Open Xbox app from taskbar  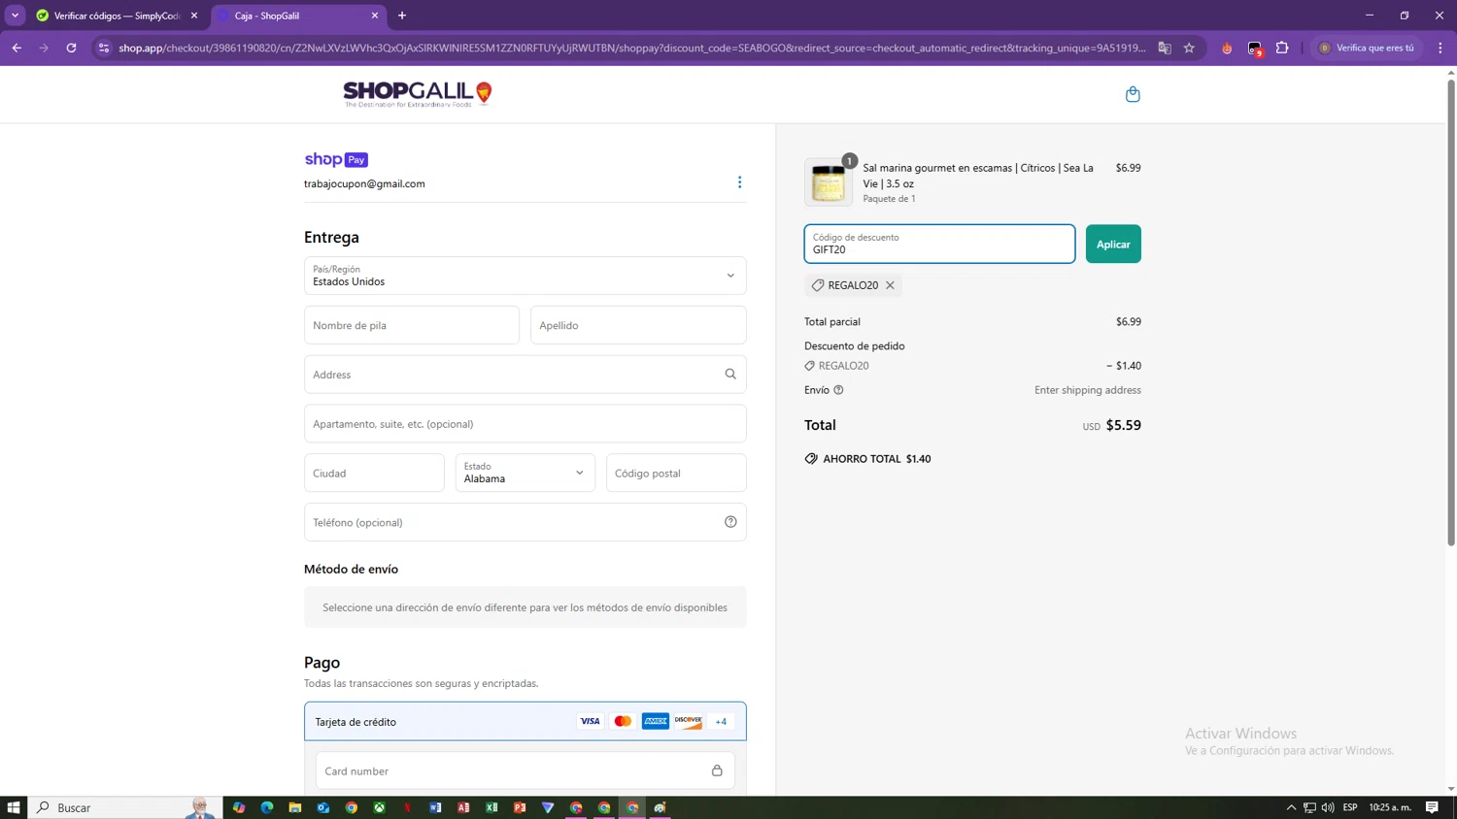coord(380,807)
